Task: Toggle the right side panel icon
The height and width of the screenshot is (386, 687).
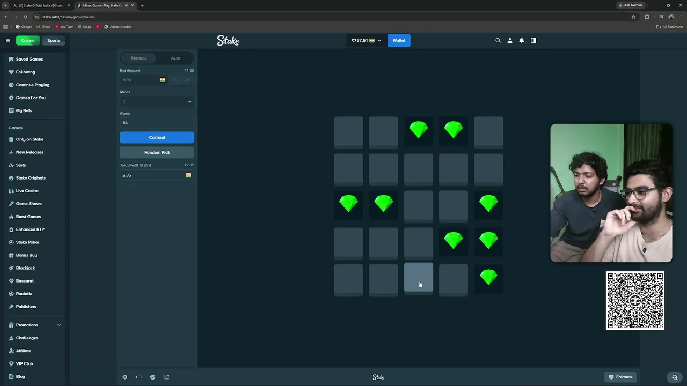Action: 533,40
